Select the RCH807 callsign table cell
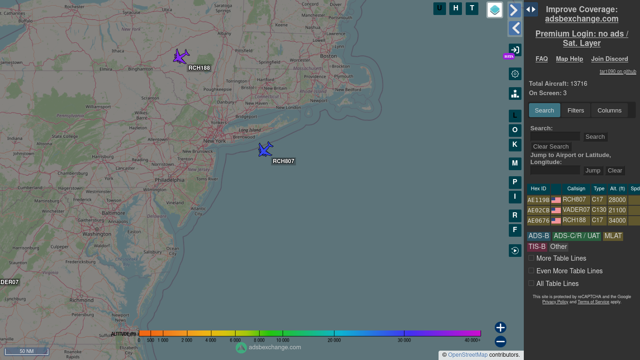This screenshot has height=360, width=640. tap(576, 200)
